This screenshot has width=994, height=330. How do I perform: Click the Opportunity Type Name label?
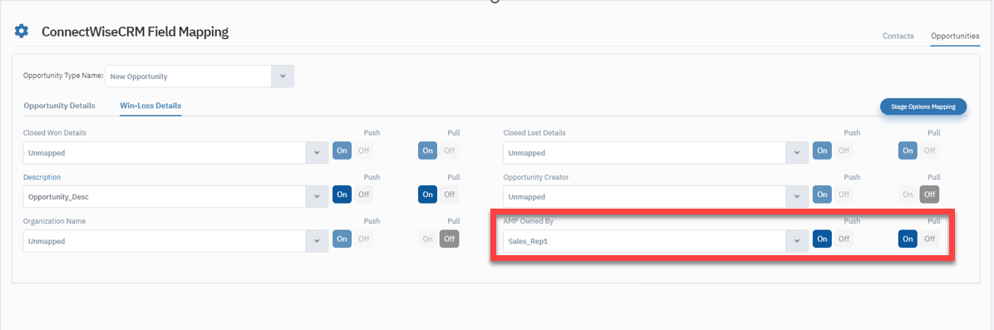coord(63,76)
